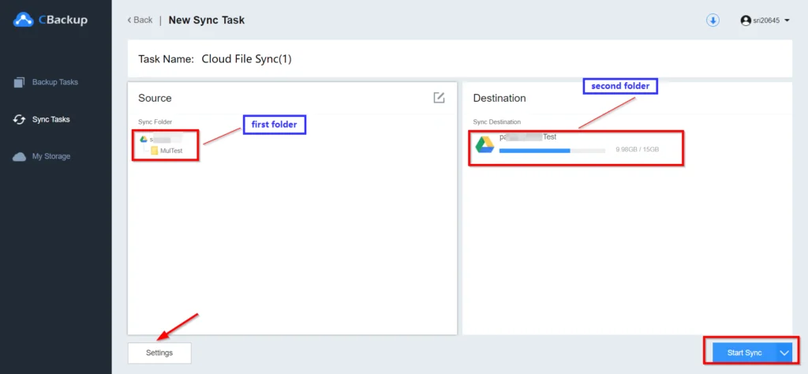Select the MulTest folder

[x=171, y=151]
